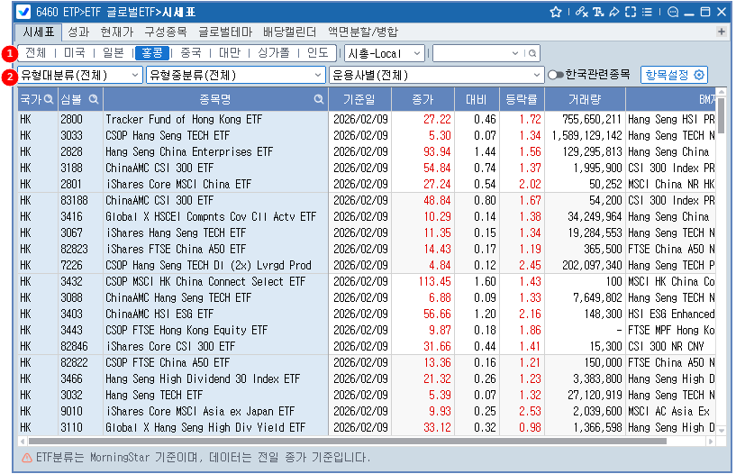Click the 항목설정 button

[x=674, y=75]
